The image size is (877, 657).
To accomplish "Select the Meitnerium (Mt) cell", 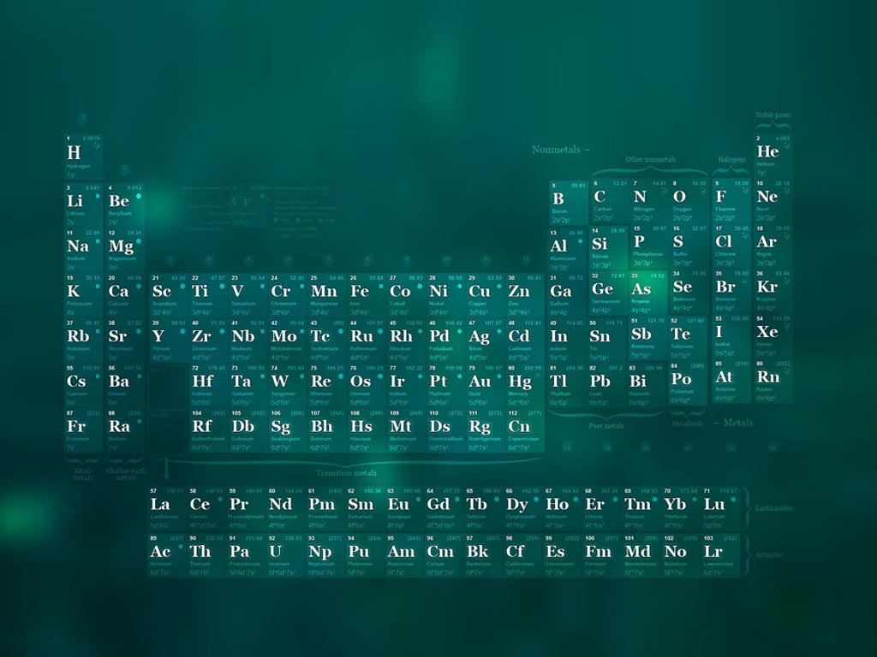I will coord(407,431).
